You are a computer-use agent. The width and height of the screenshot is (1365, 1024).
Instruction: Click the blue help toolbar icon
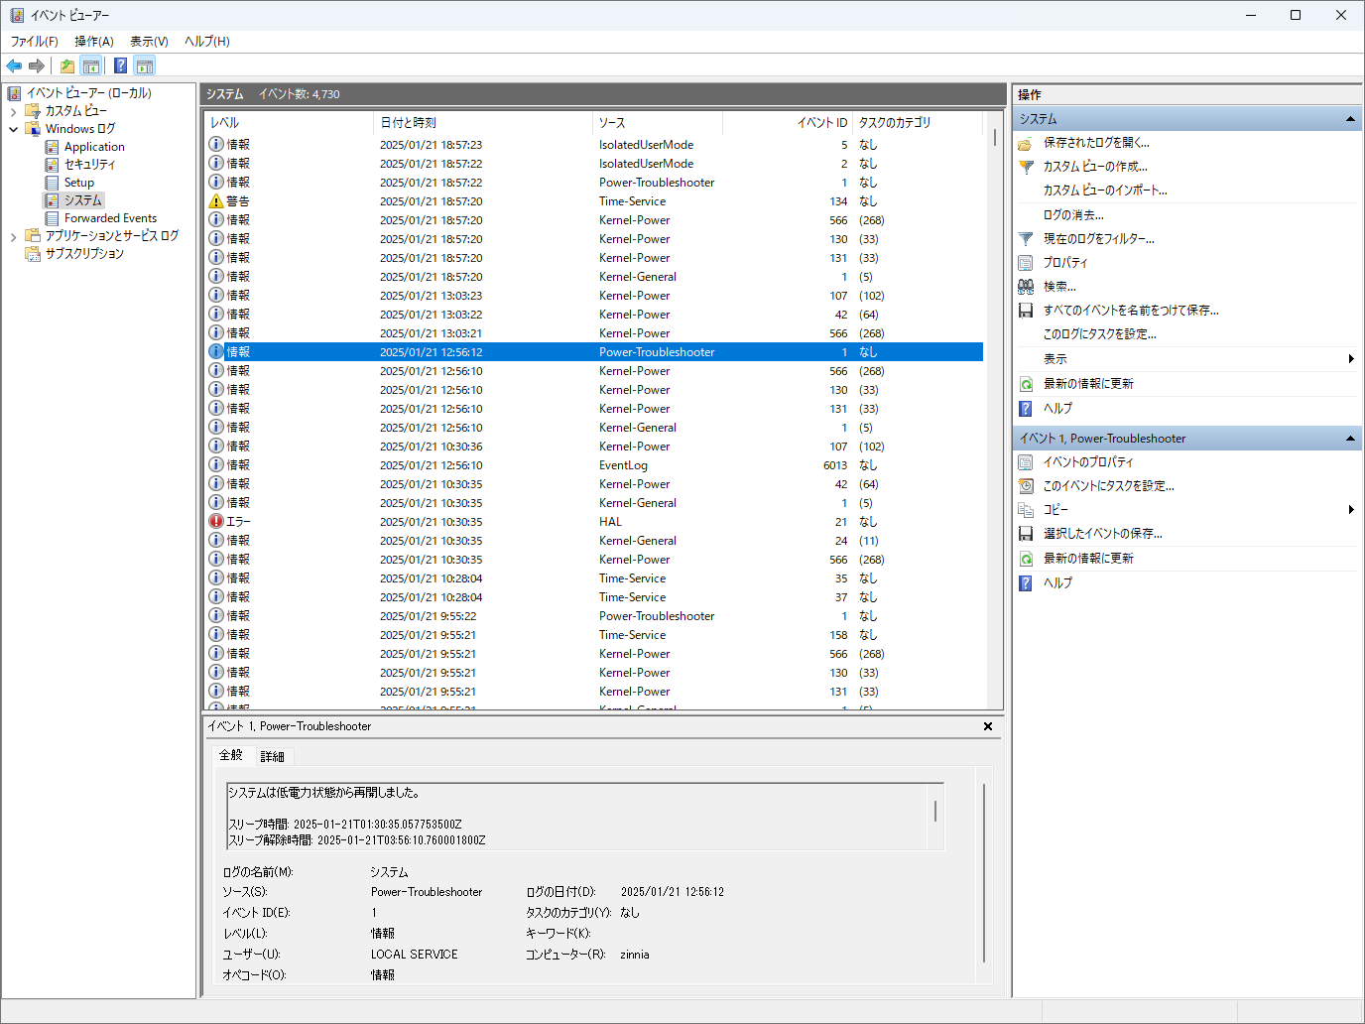pos(120,66)
